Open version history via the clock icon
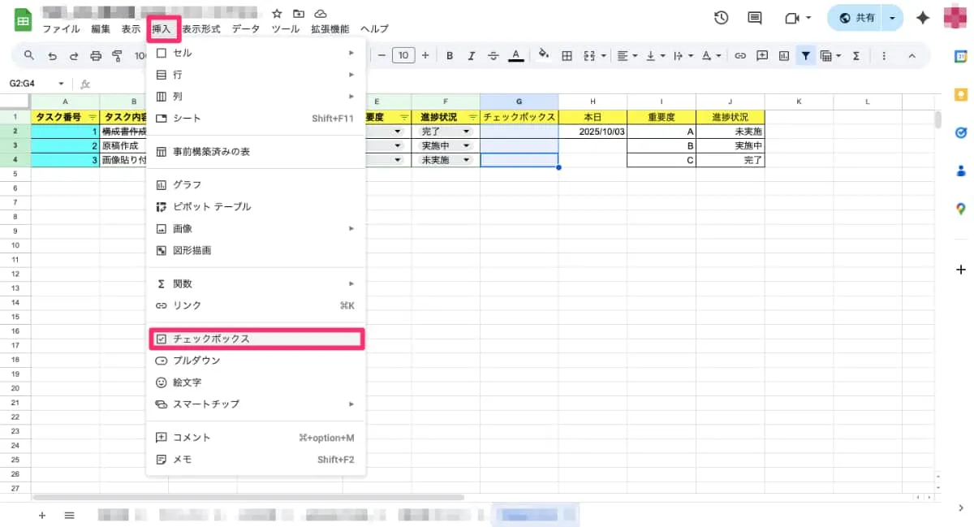Image resolution: width=974 pixels, height=527 pixels. click(722, 17)
